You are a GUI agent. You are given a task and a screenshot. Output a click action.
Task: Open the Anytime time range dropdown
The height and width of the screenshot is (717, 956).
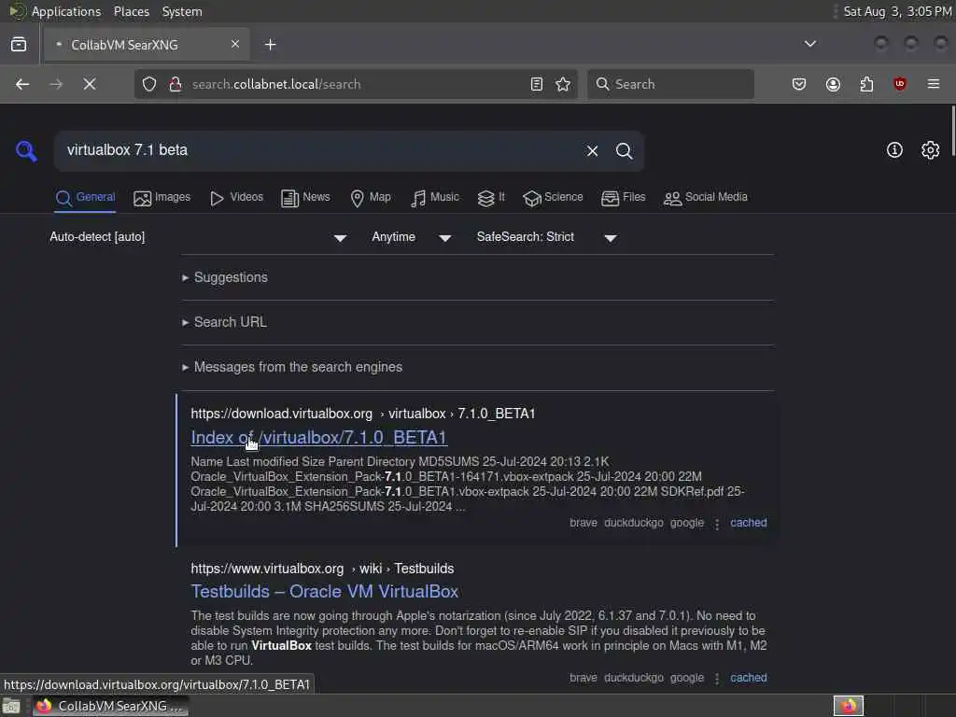pos(412,237)
